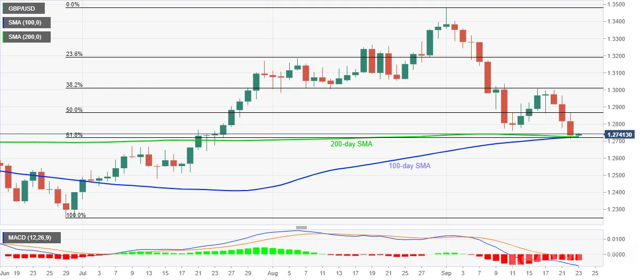Screen dimensions: 644x280
Task: Select the 61.8% Fibonacci level label
Action: [x=74, y=135]
